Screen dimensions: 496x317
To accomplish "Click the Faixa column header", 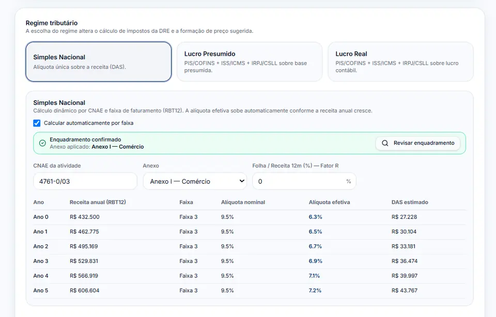I will [186, 202].
